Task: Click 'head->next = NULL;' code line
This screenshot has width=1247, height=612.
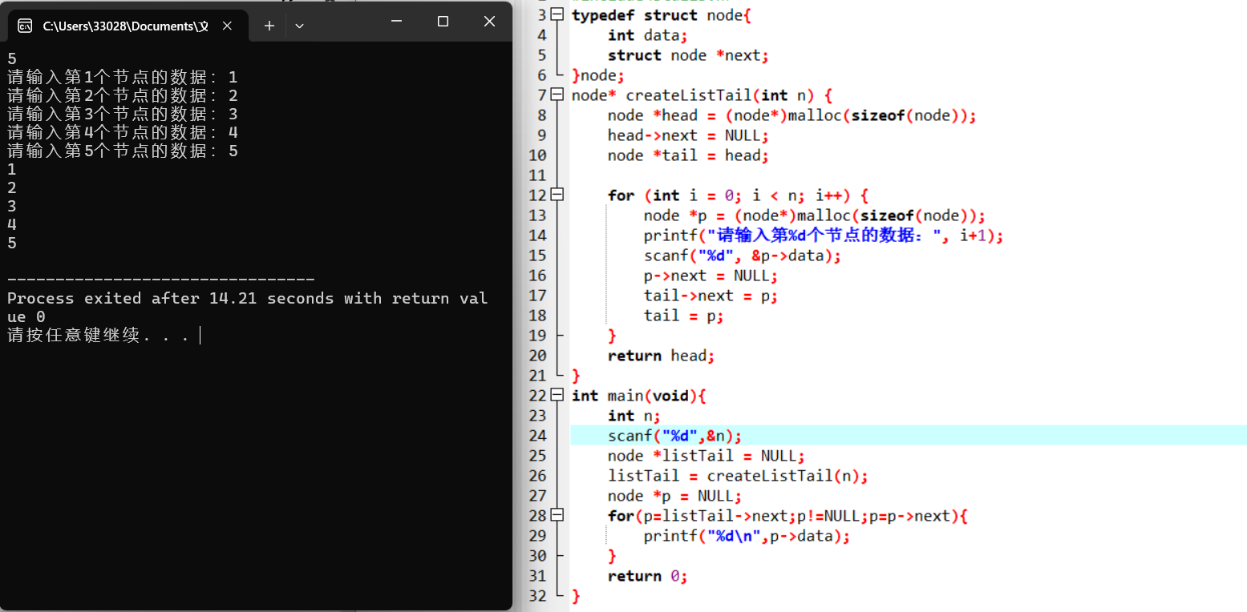Action: (688, 135)
